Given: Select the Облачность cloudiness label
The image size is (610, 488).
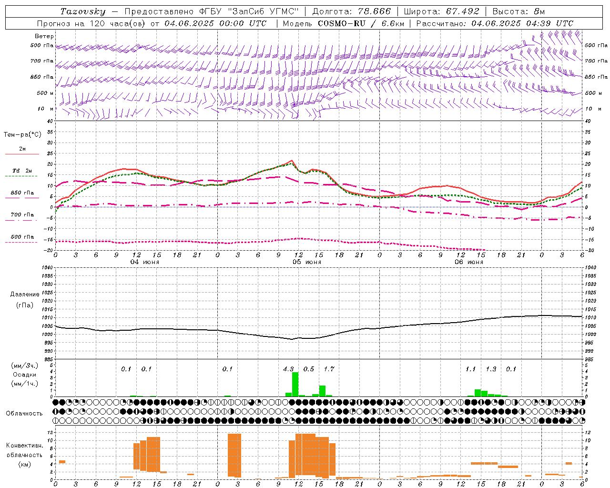Looking at the screenshot, I should (24, 413).
